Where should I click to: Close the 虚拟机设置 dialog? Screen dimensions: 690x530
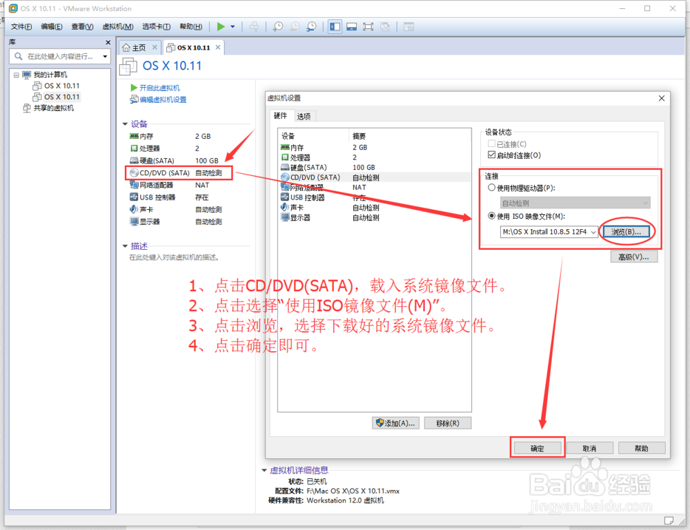click(662, 99)
